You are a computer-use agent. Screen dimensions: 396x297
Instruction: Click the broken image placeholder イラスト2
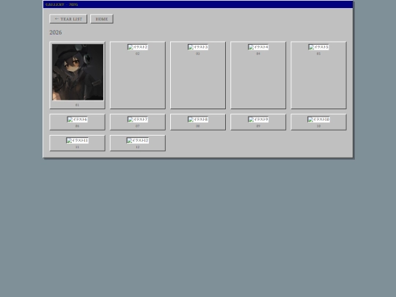[x=138, y=47]
